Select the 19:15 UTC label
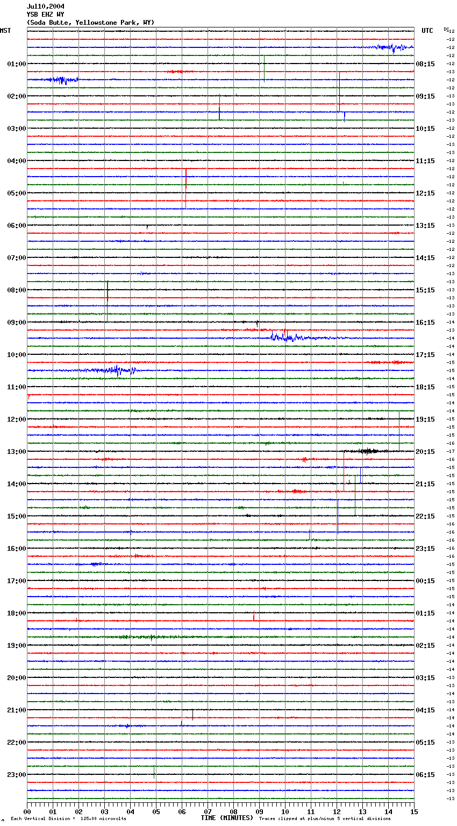Viewport: 457px width, 826px height. 425,419
